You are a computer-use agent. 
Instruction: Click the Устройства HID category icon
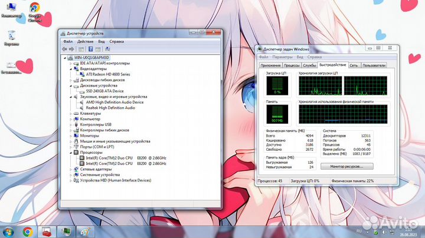[76, 180]
